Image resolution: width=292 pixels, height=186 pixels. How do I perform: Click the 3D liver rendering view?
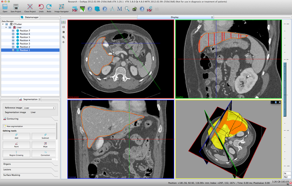[x=229, y=139]
